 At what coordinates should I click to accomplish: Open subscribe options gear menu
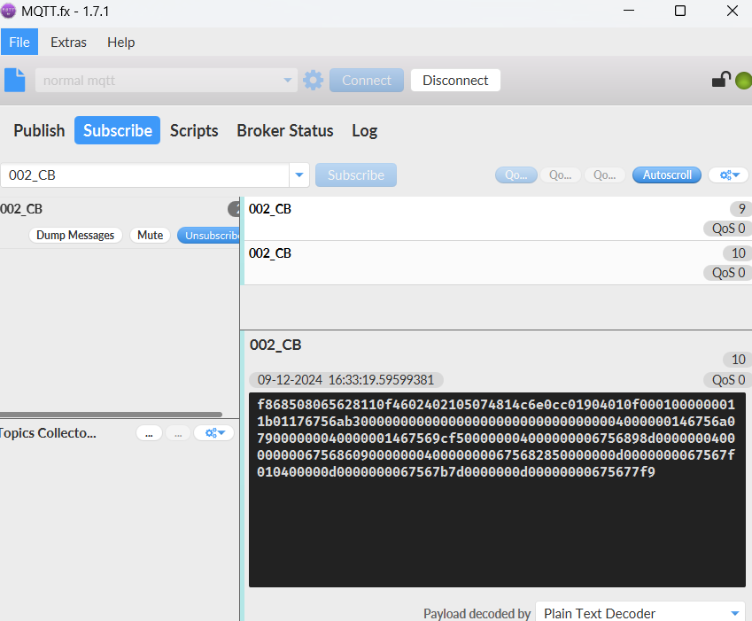(728, 175)
